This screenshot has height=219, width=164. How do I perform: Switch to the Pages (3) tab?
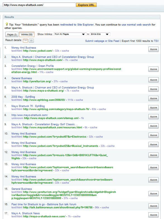(12, 35)
